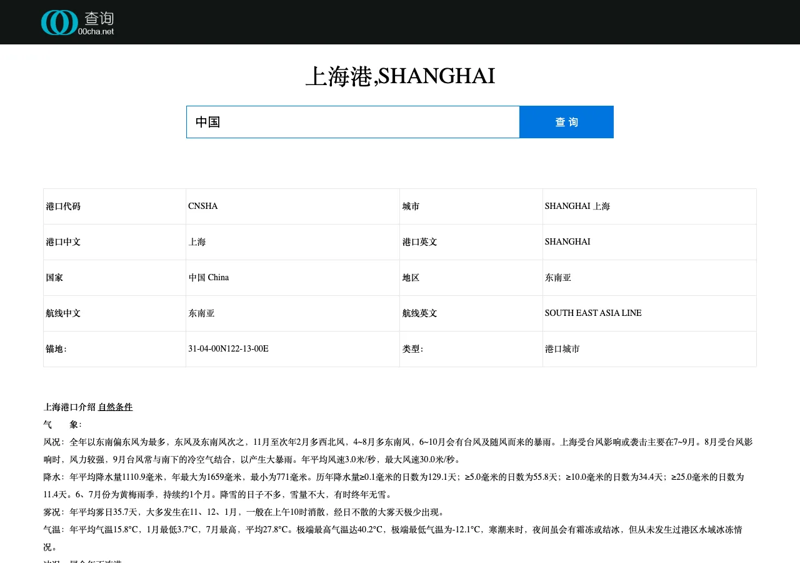Open the 自然条件 underlined link

(116, 407)
